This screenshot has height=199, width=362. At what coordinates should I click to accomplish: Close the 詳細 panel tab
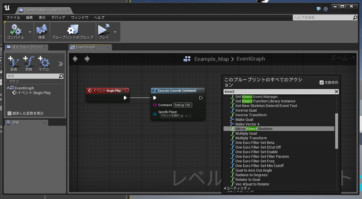tap(44, 123)
